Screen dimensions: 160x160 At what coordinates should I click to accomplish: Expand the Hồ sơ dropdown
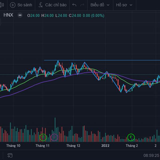pos(124,5)
